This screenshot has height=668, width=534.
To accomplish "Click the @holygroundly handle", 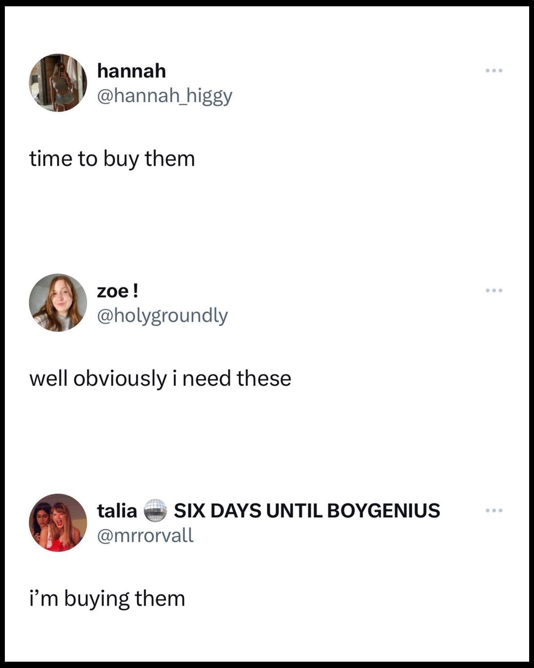I will click(x=162, y=316).
